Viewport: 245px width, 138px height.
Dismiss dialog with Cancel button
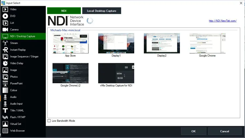click(224, 131)
